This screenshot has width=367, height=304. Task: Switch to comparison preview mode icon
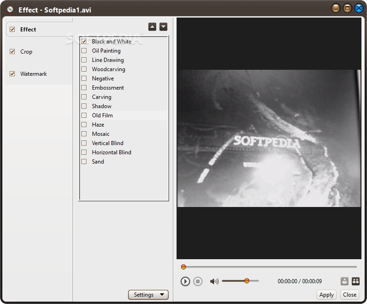[355, 281]
